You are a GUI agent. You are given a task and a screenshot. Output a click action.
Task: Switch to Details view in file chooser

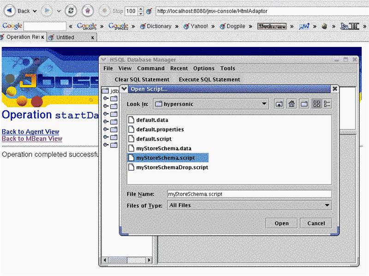327,104
